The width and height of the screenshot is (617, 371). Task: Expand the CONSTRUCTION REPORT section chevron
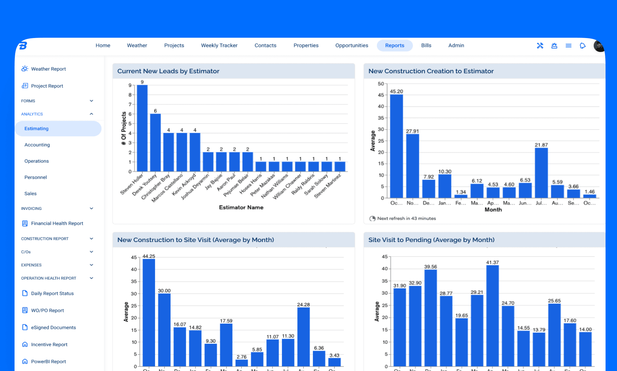click(91, 239)
